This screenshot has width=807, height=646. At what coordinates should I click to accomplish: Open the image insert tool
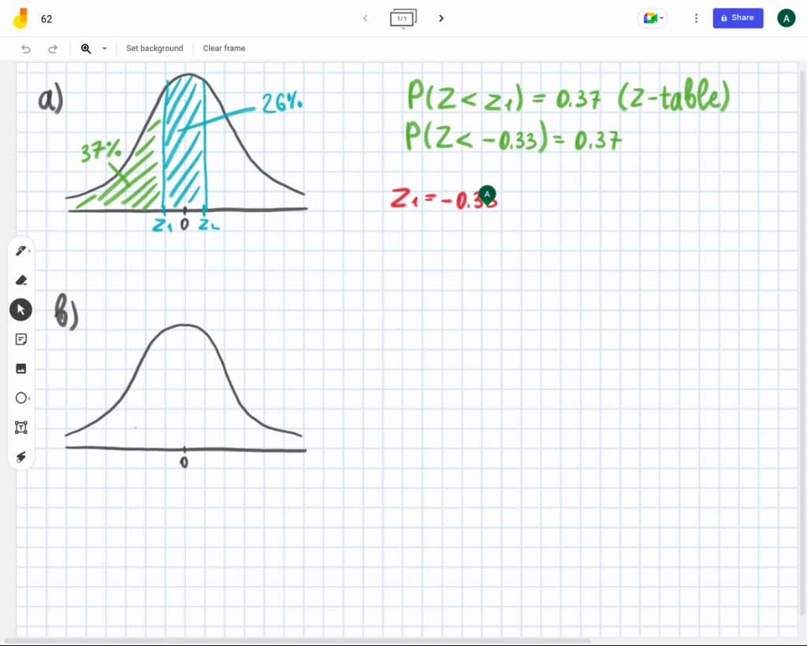pyautogui.click(x=21, y=368)
